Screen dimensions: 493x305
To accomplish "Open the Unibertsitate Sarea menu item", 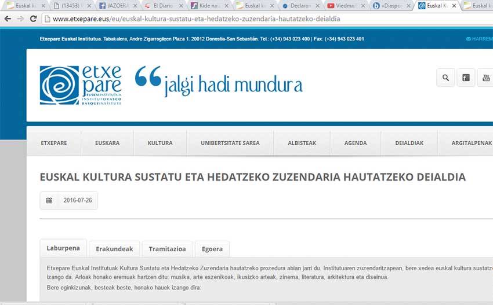I will point(230,143).
